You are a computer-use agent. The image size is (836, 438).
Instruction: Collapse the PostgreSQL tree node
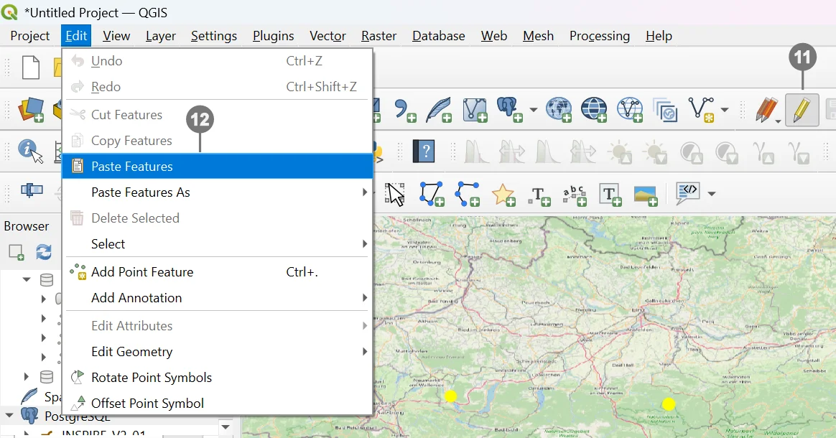10,416
